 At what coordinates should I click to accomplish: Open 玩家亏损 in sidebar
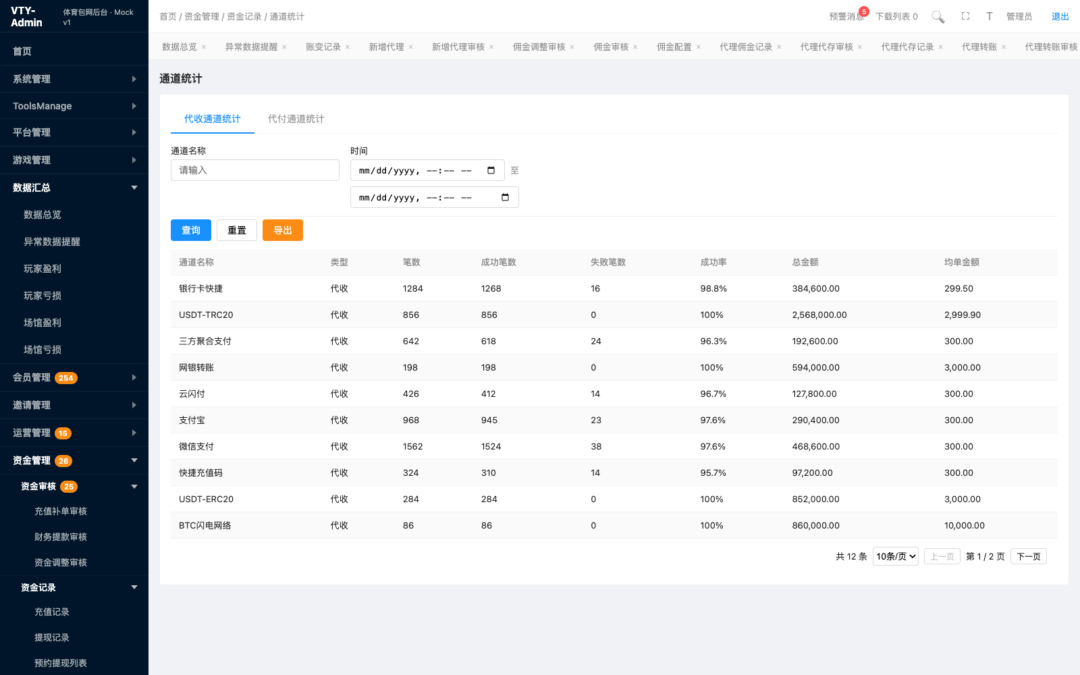74,296
